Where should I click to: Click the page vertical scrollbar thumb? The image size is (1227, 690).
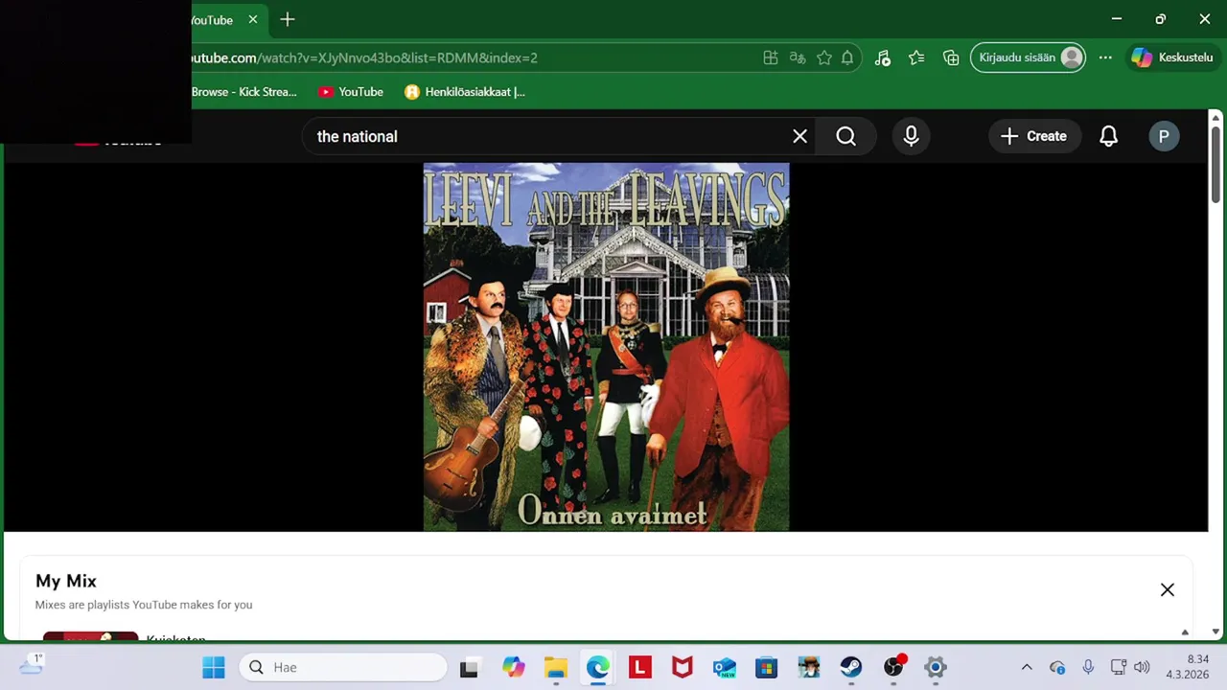pyautogui.click(x=1215, y=163)
